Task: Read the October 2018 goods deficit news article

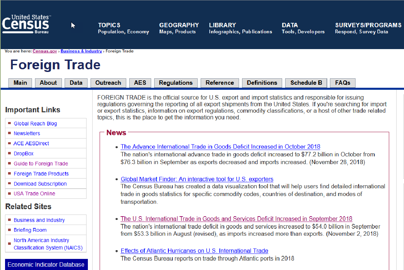Action: (x=220, y=147)
